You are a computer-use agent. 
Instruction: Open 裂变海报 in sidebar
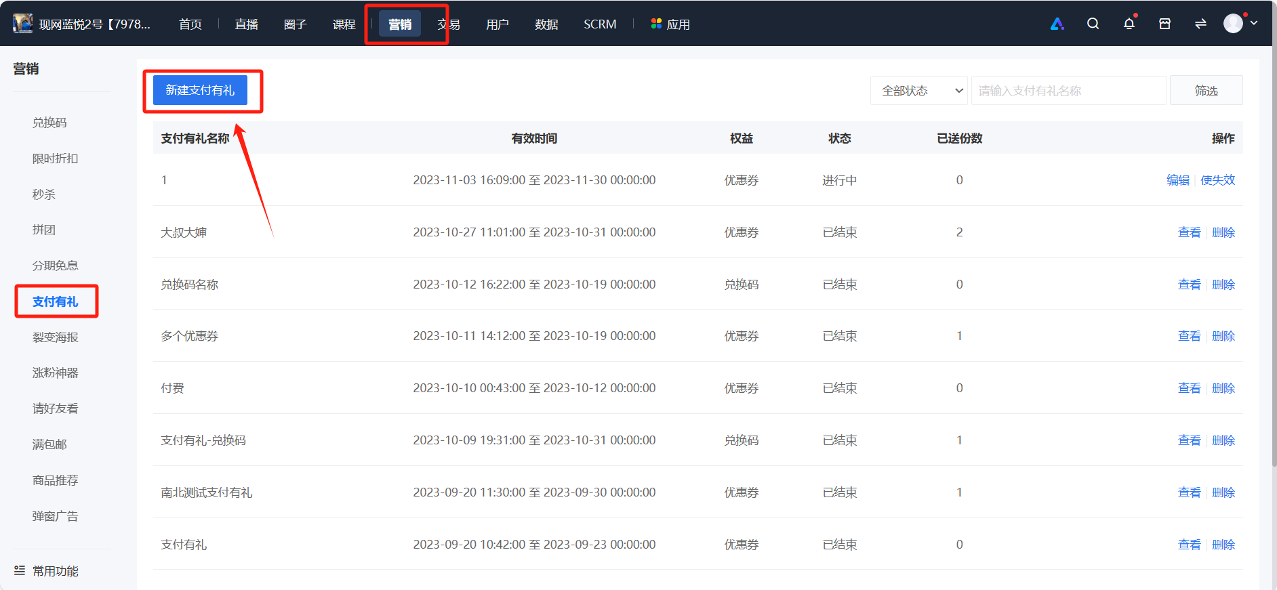56,337
